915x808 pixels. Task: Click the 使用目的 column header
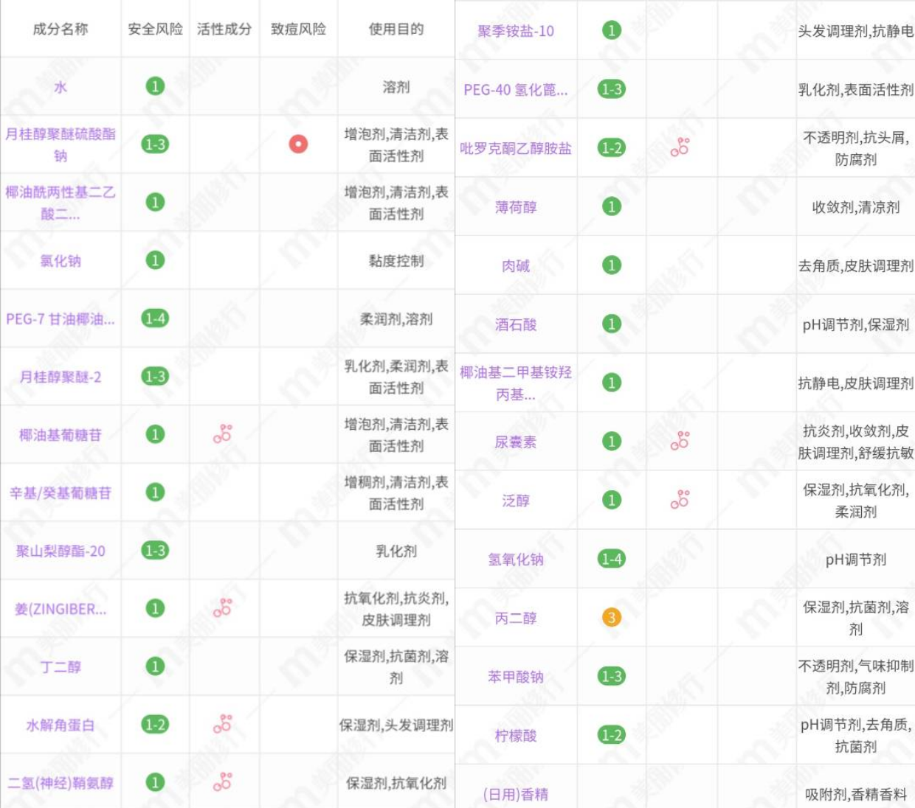click(396, 29)
